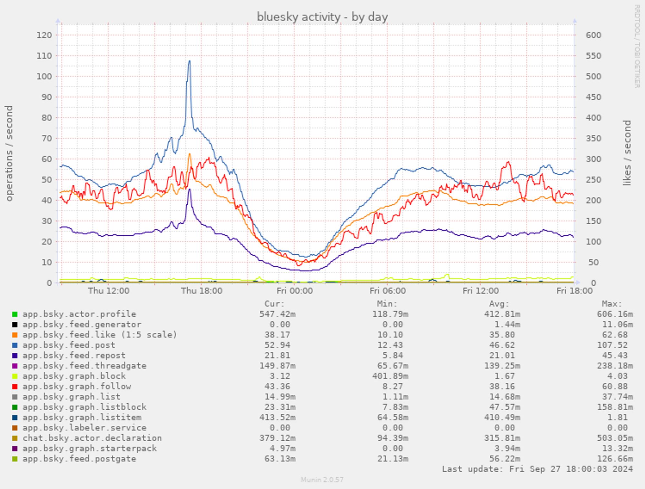
Task: Click the navy app.bsky.graph.listitem swatch
Action: (x=15, y=417)
